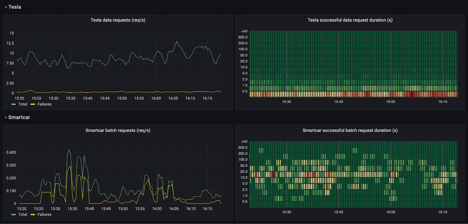Click green Total color swatch in Smartcar legend
Image resolution: width=468 pixels, height=224 pixels.
[13, 215]
